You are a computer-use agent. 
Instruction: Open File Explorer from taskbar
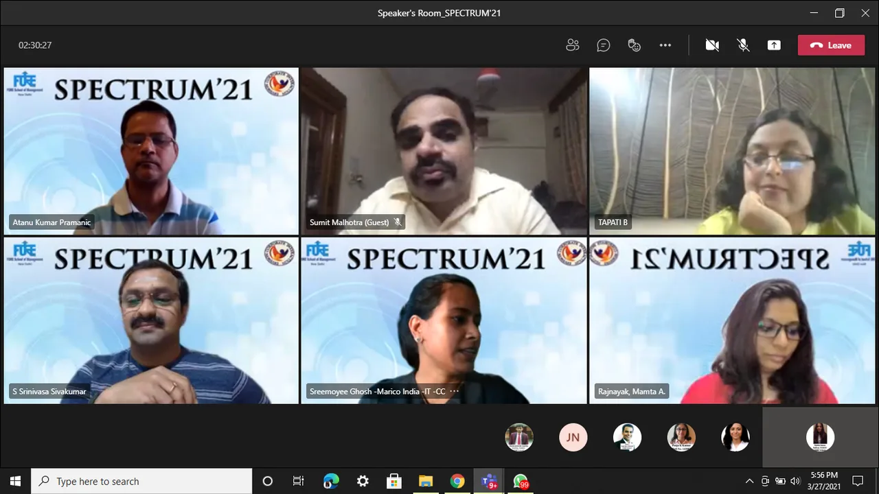click(x=426, y=481)
